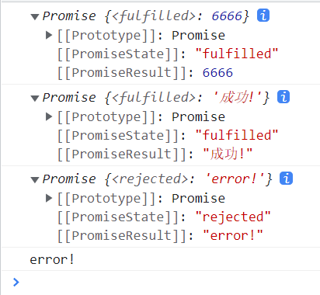Select the [[PromiseResult]]: 6666 value
Viewport: 320px width, 295px height.
click(217, 73)
